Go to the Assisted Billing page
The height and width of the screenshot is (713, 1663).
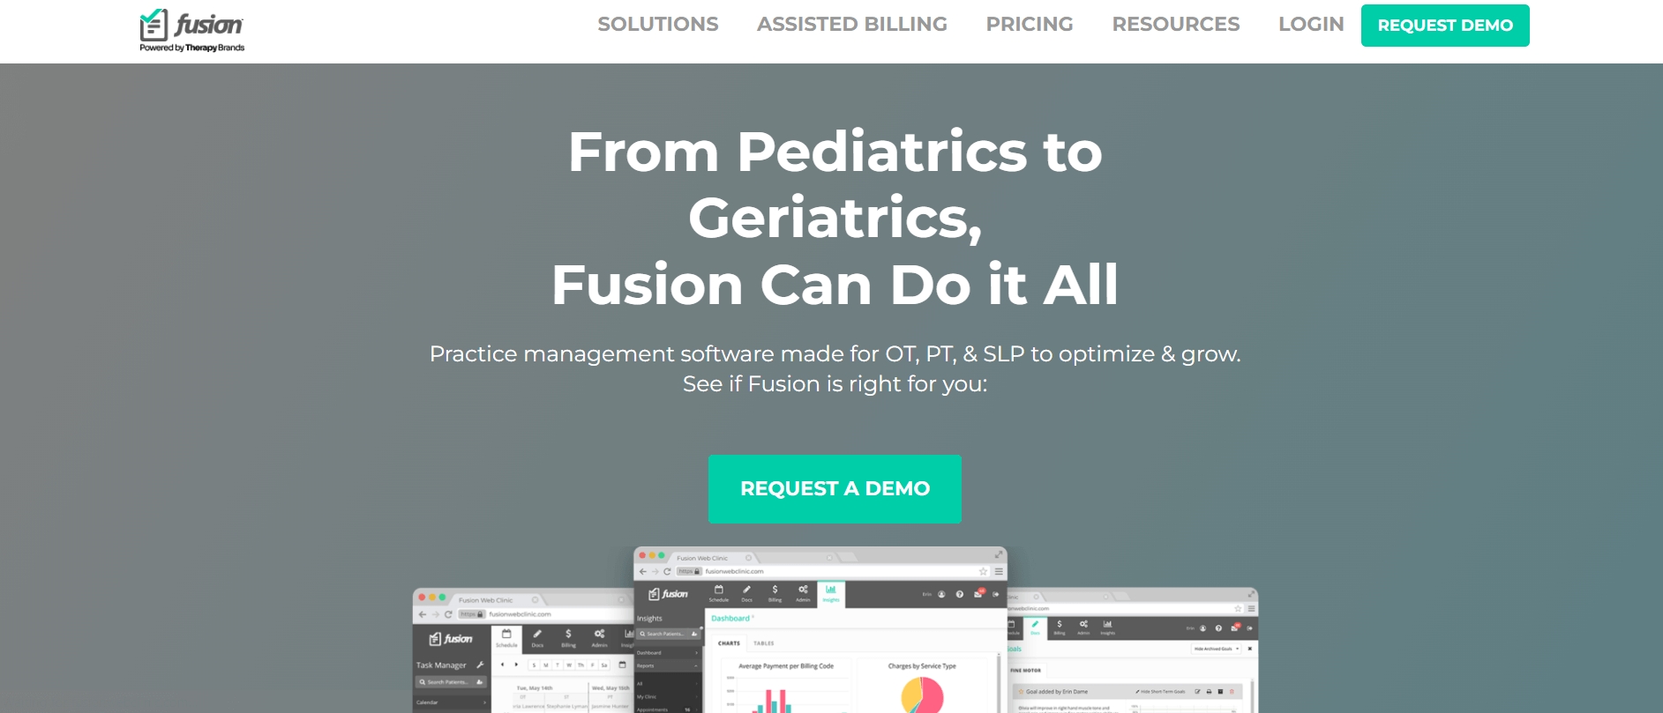click(852, 25)
